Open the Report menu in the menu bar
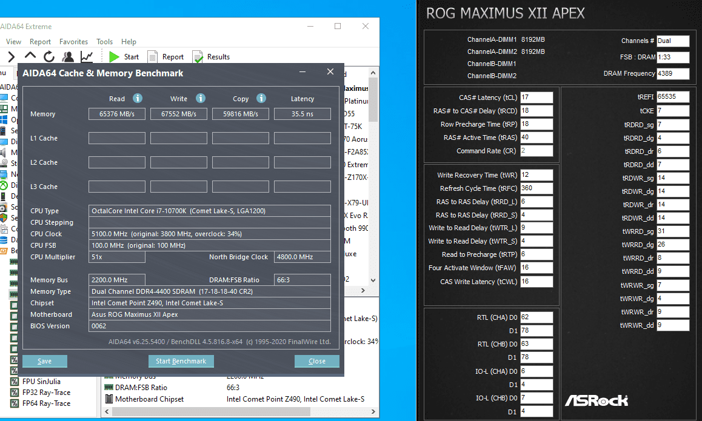The image size is (702, 421). pos(40,42)
